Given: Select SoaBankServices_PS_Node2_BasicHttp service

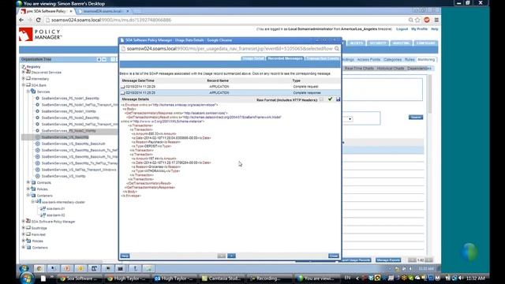Looking at the screenshot, I should pyautogui.click(x=70, y=118).
